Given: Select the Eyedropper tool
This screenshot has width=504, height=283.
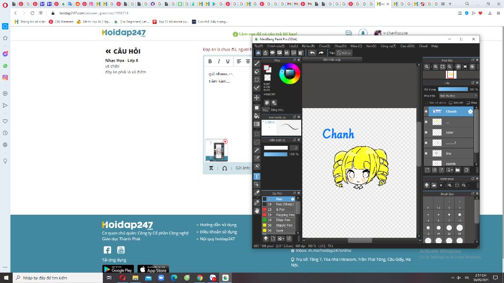Looking at the screenshot, I should point(257,202).
